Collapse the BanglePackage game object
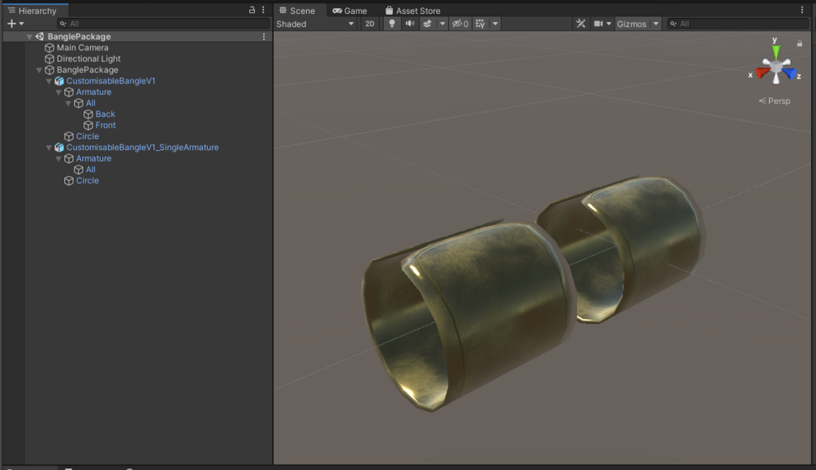This screenshot has height=470, width=816. [x=39, y=70]
